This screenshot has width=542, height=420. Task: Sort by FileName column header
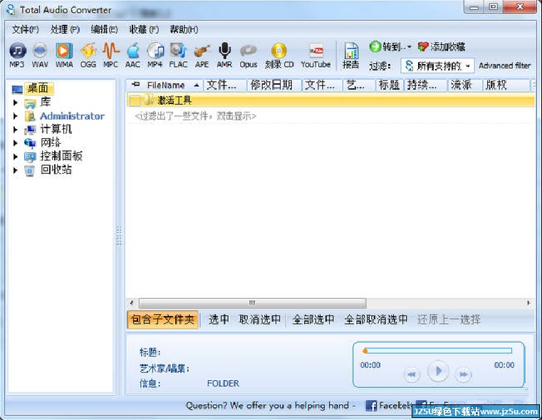165,85
